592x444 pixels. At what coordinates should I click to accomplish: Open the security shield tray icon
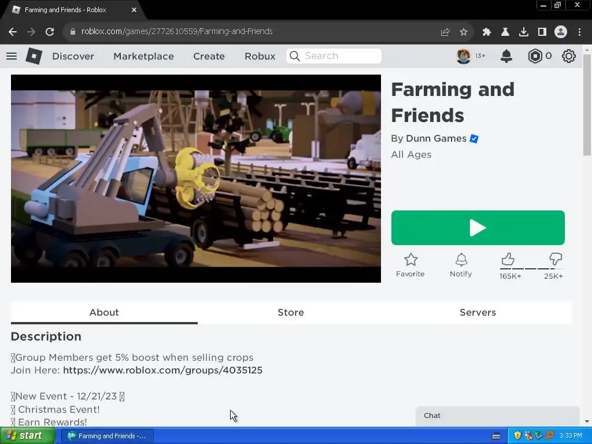tap(517, 436)
